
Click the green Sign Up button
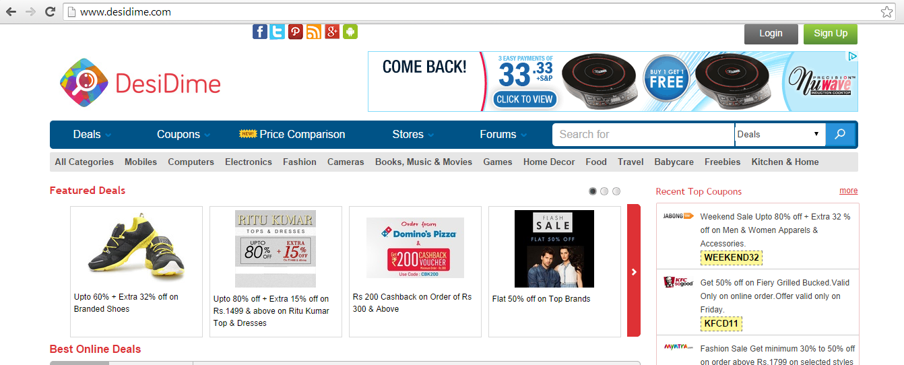click(831, 34)
